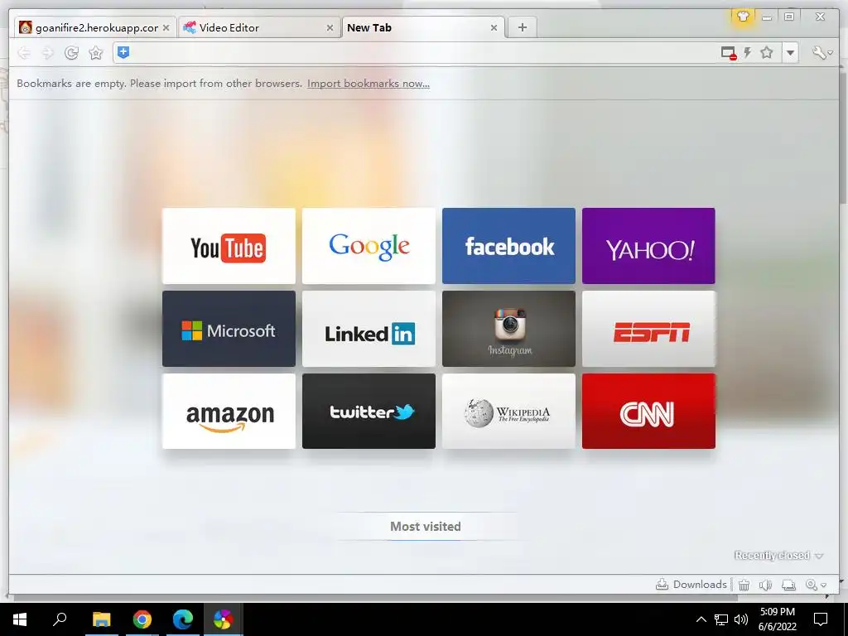Launch Google Chrome from taskbar
Screen dimensions: 848x636
142,619
